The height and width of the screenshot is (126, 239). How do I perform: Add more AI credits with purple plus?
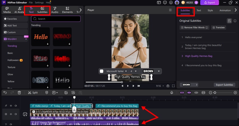coord(196,2)
